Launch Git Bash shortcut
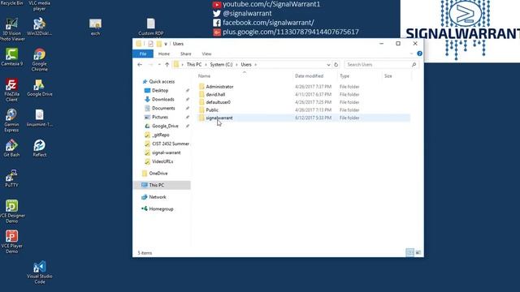 pos(11,148)
